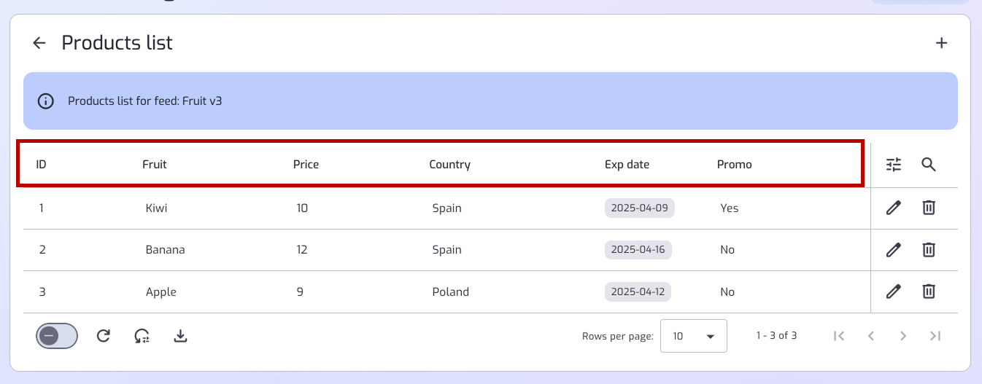Click the back arrow beside Products list
The image size is (982, 384).
[x=39, y=43]
